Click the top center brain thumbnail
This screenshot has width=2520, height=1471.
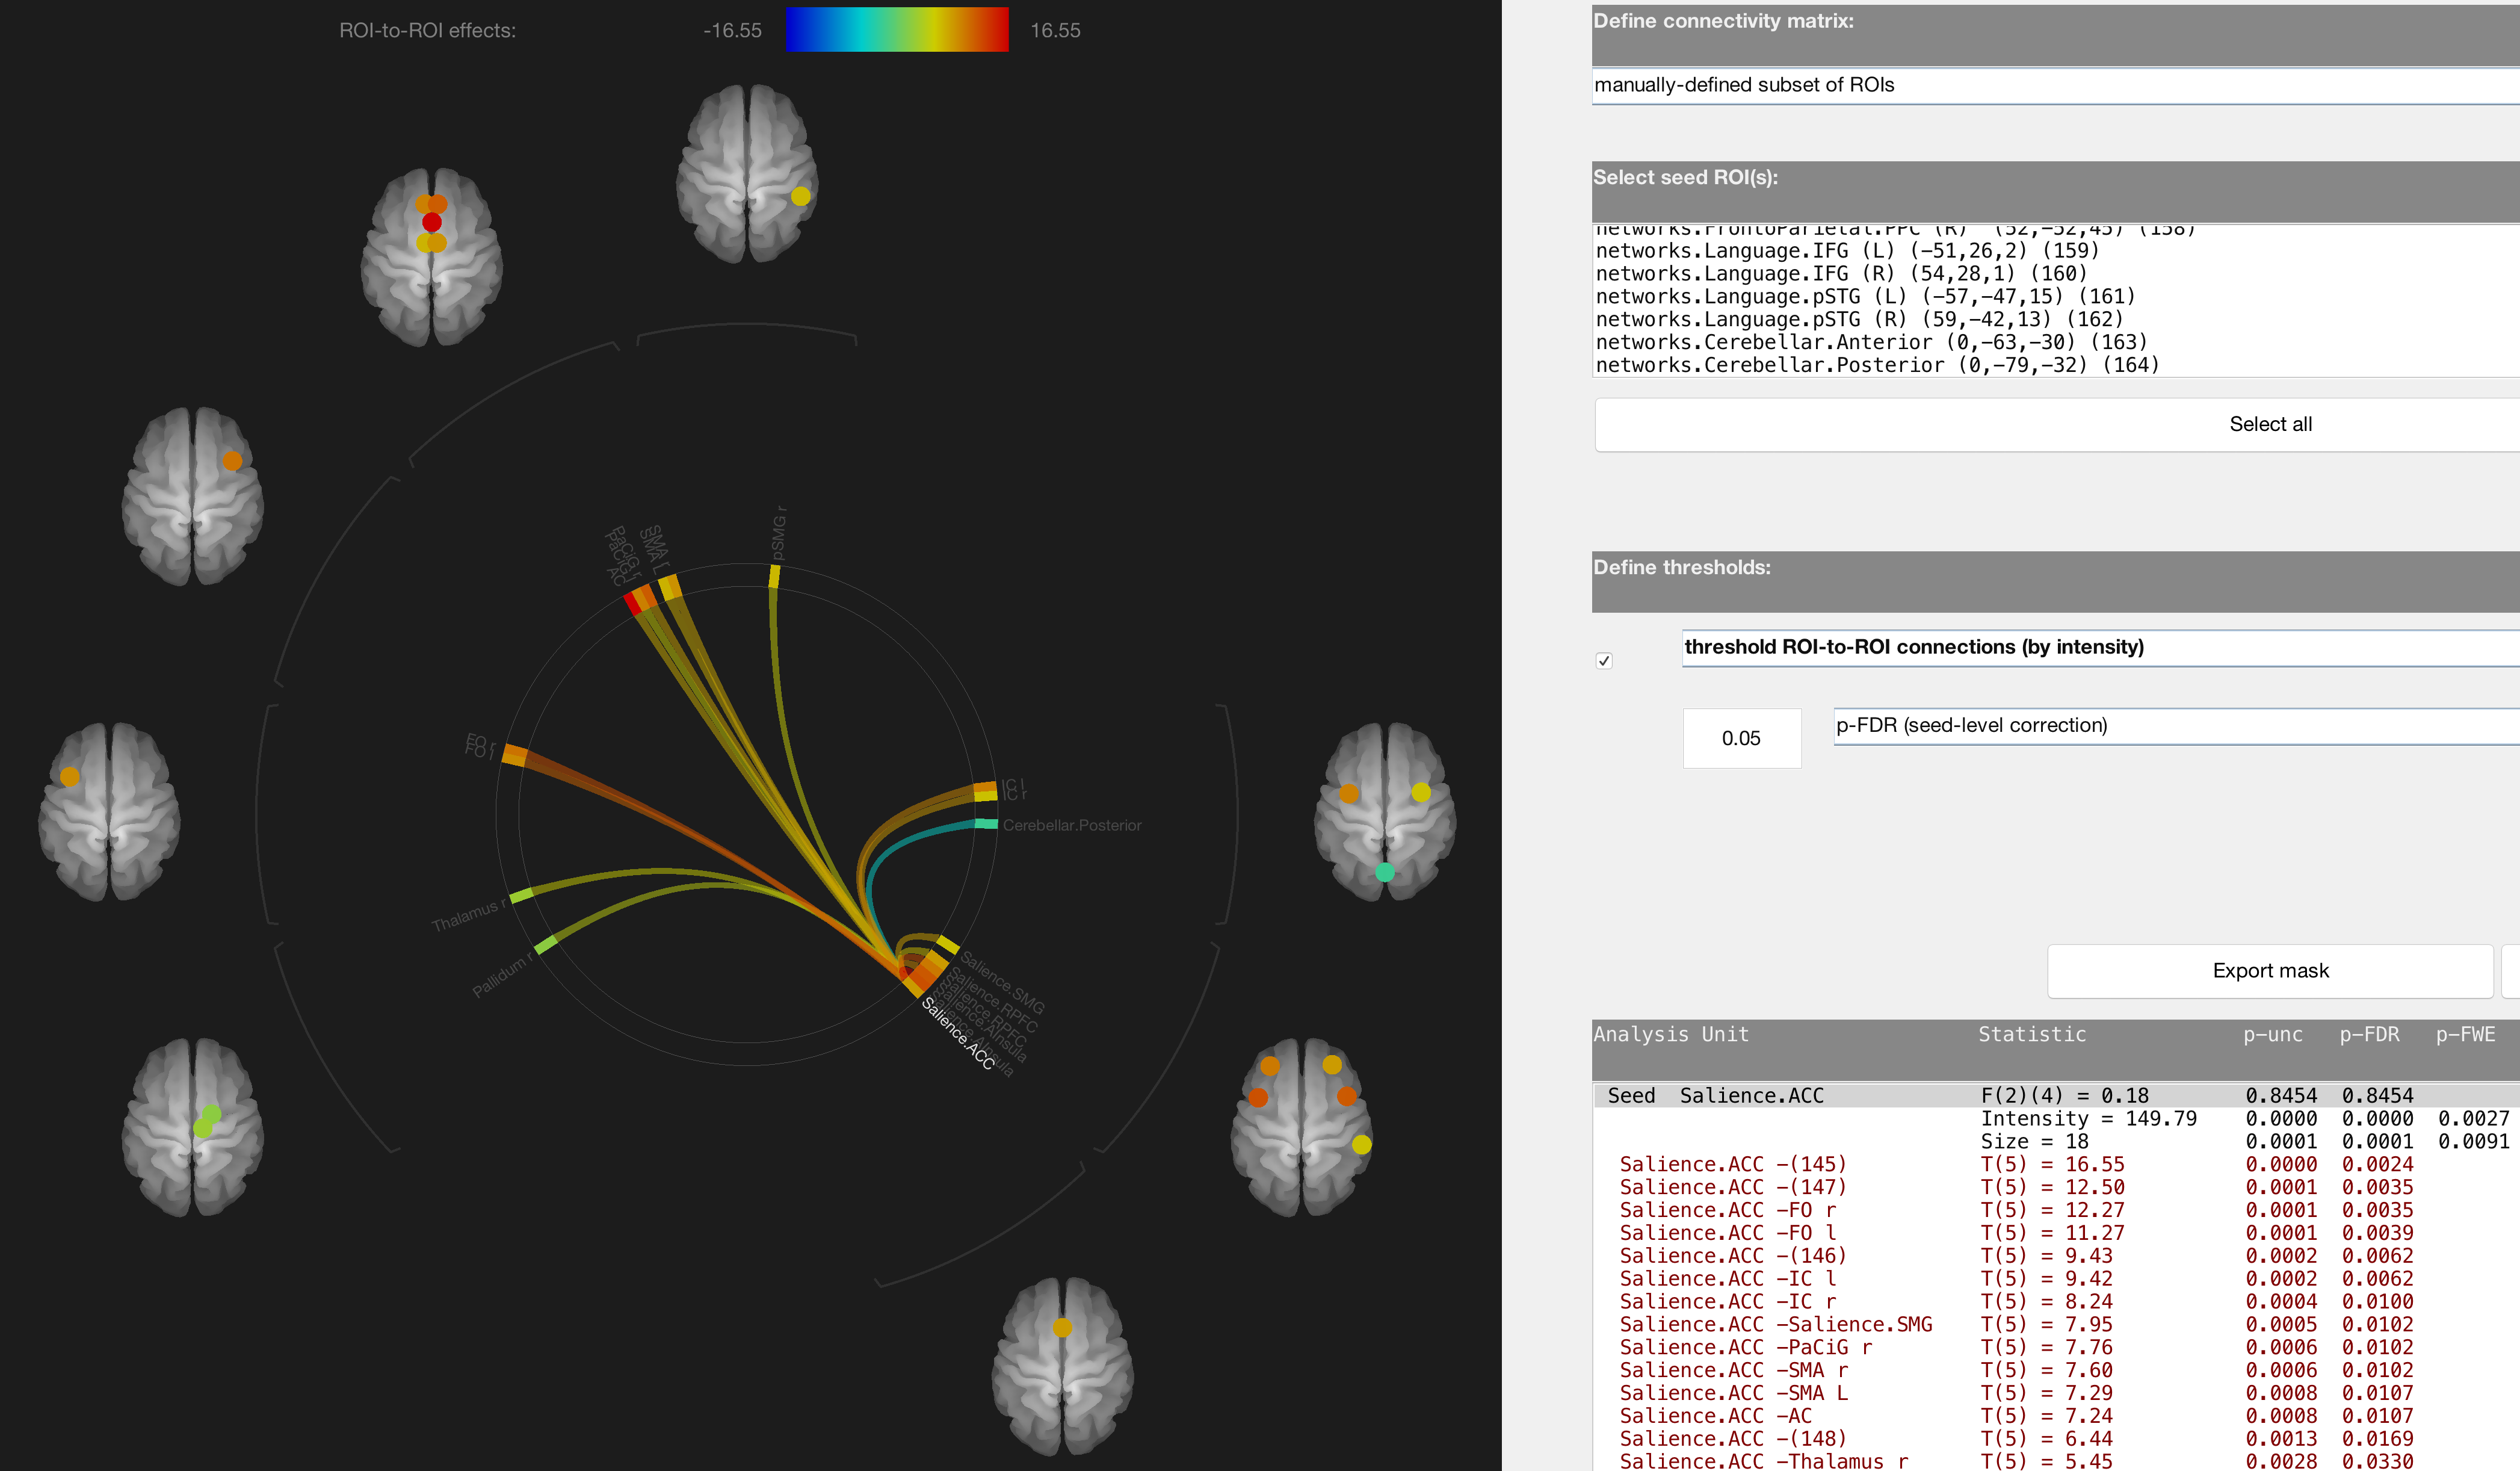pos(747,174)
